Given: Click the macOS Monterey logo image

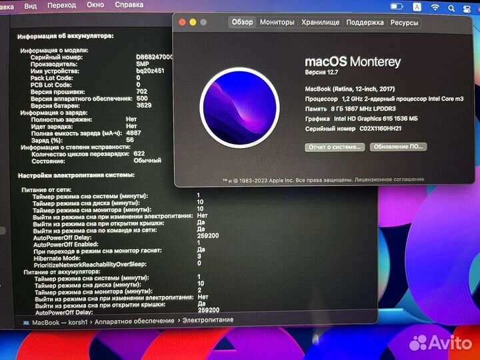Looking at the screenshot, I should (239, 108).
